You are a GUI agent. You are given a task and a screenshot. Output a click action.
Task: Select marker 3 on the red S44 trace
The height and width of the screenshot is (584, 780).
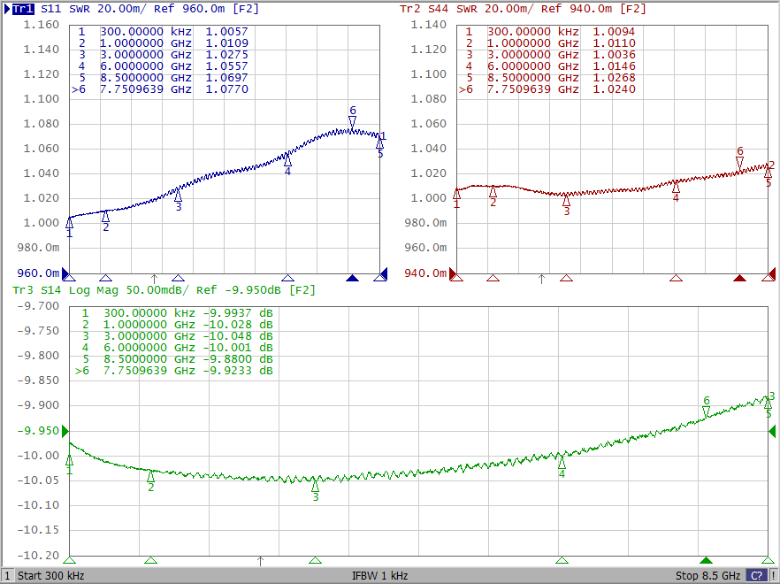click(x=567, y=201)
